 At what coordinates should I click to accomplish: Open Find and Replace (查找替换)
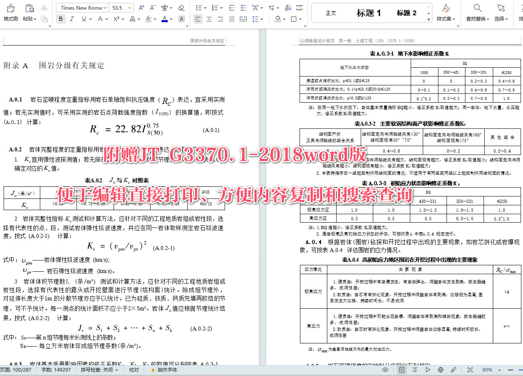(477, 11)
